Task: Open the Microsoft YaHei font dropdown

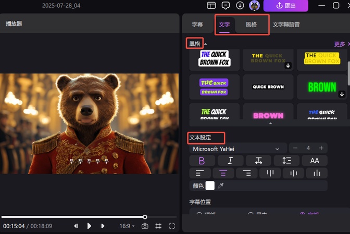Action: click(x=238, y=149)
